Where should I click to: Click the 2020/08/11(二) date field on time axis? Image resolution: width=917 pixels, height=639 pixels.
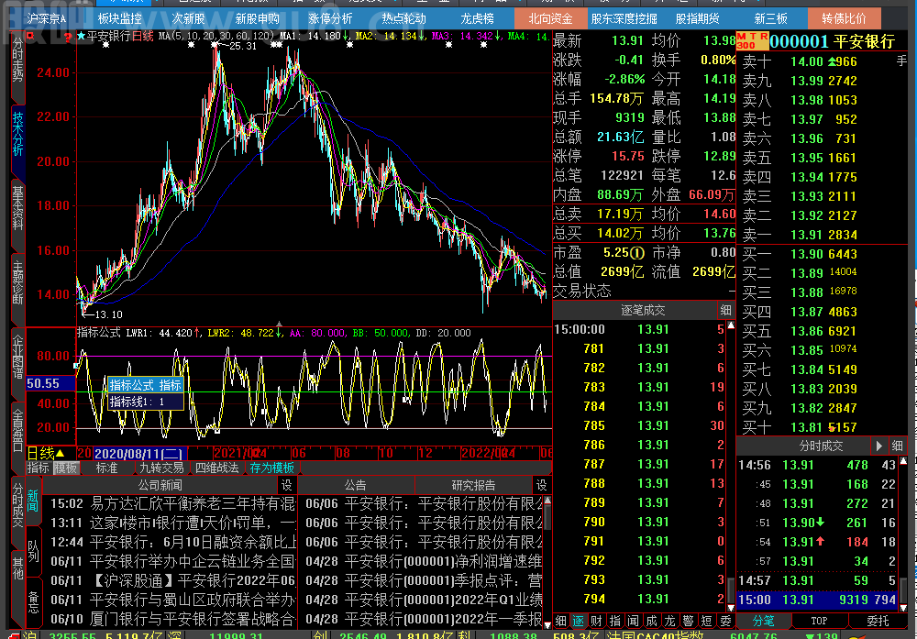139,454
